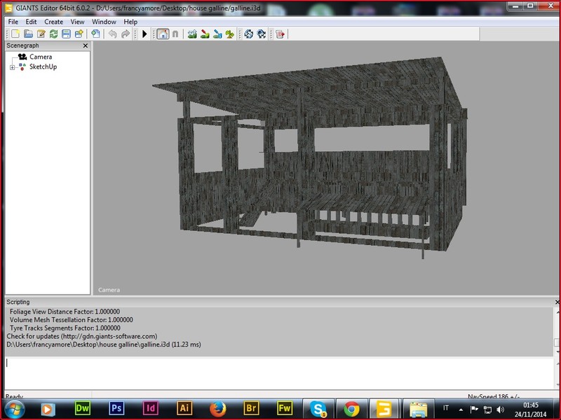561x420 pixels.
Task: Click the Open file folder icon
Action: pyautogui.click(x=29, y=34)
